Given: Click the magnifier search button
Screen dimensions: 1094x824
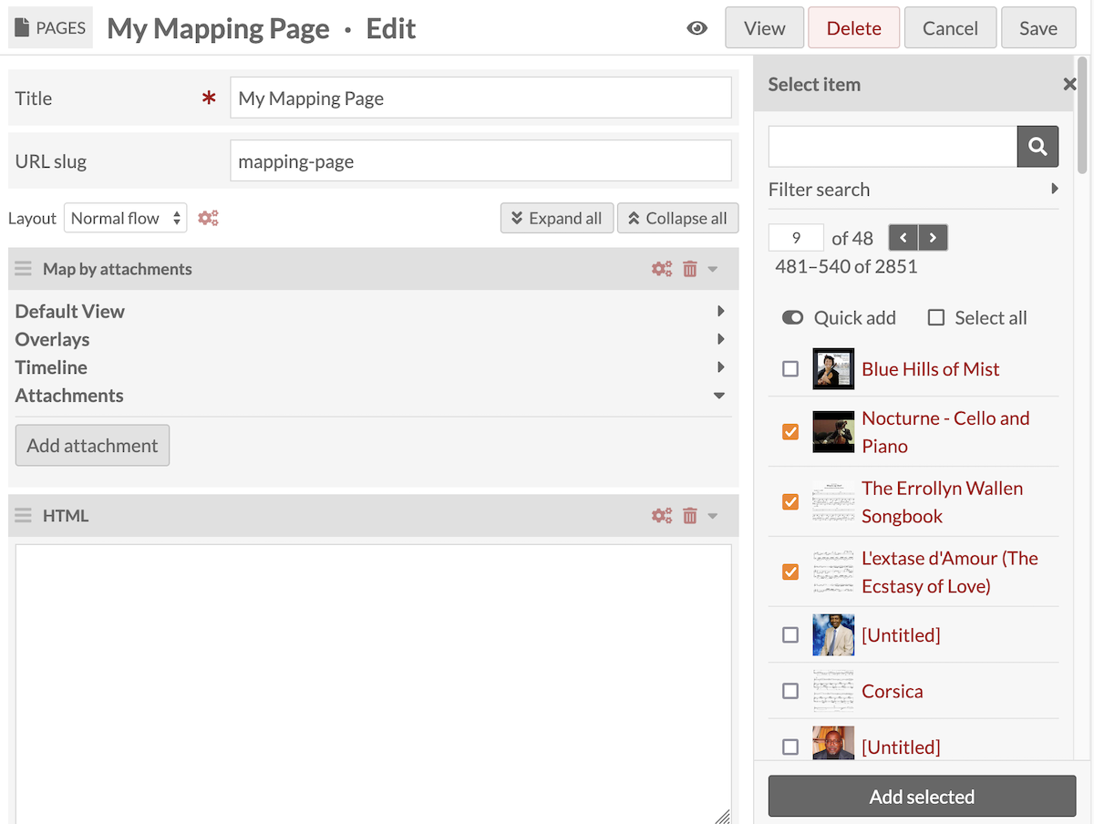Looking at the screenshot, I should click(x=1037, y=146).
